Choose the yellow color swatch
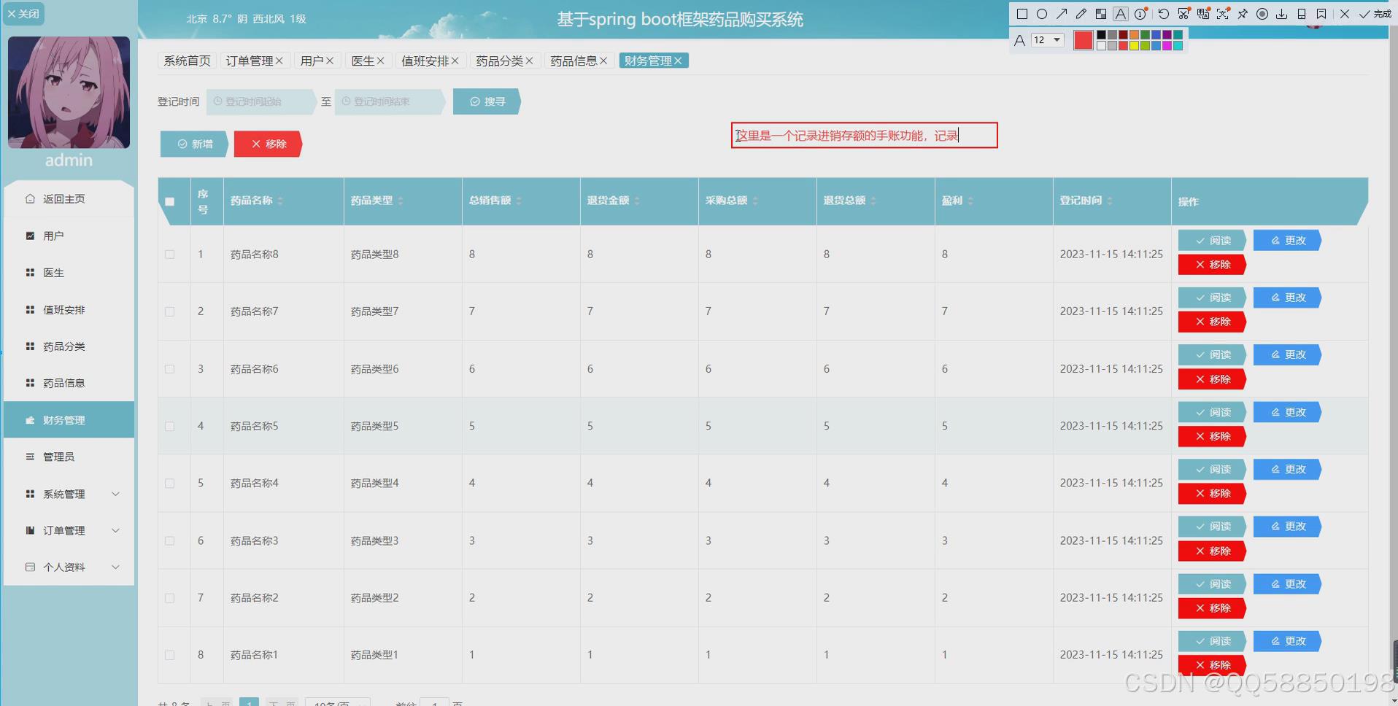The width and height of the screenshot is (1398, 706). click(x=1134, y=46)
